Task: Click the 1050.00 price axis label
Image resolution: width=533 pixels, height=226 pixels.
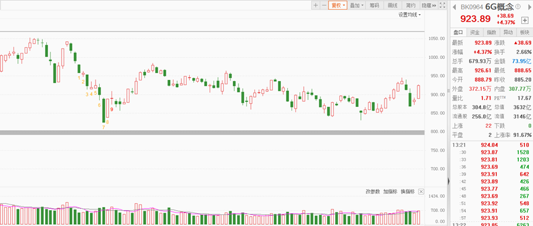Action: (437, 39)
